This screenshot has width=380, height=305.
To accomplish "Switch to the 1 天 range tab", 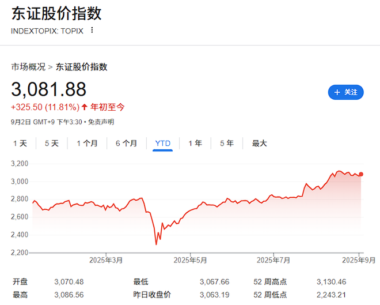I will coord(20,144).
